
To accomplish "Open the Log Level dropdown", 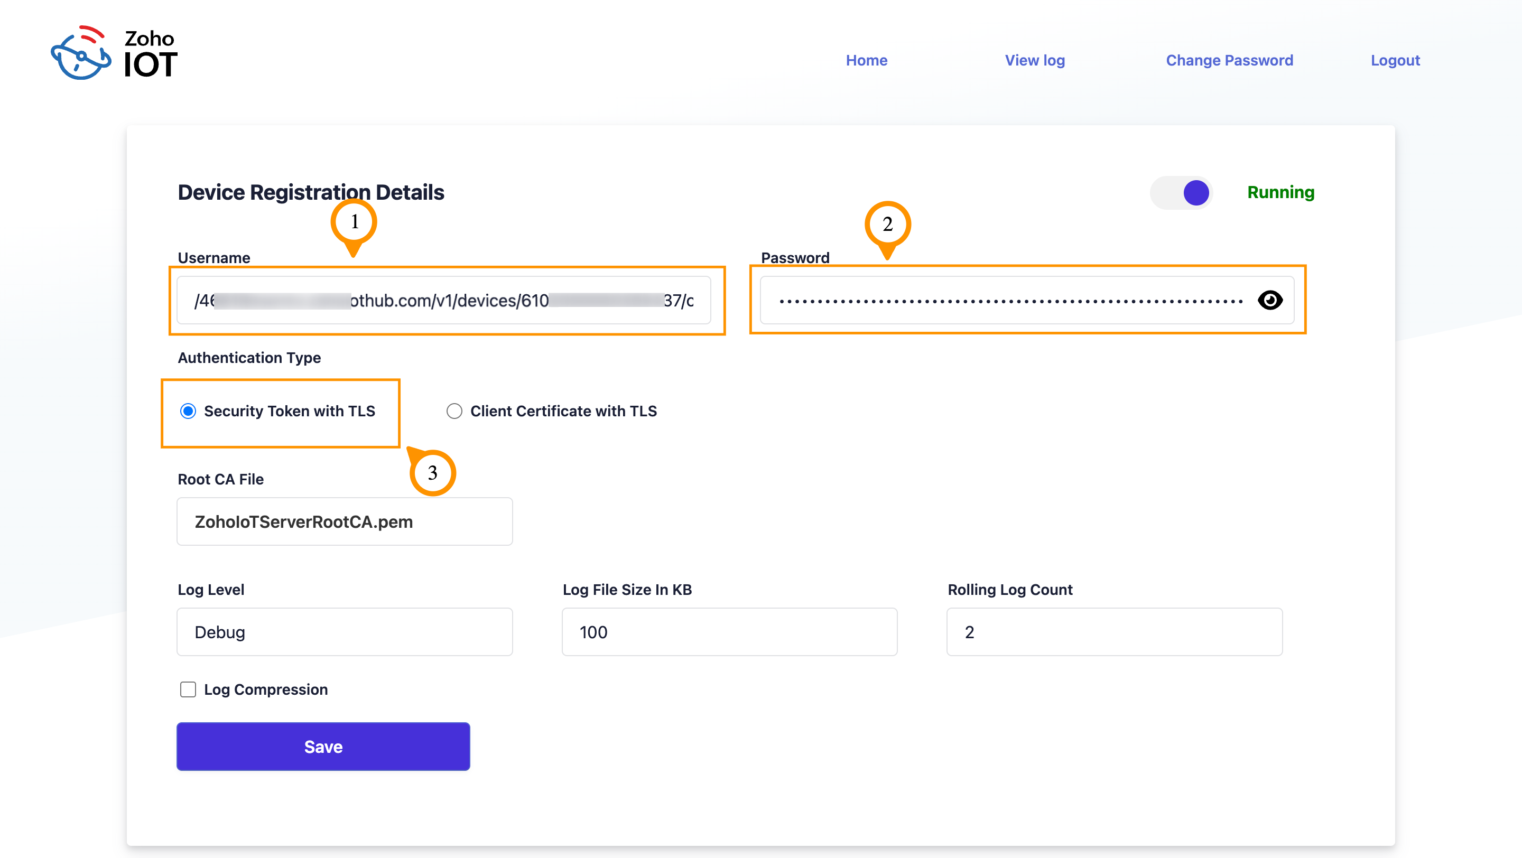I will (x=345, y=632).
